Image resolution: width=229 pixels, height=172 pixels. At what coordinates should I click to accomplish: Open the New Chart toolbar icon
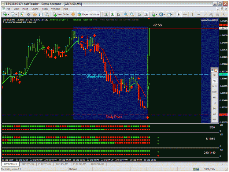[x=5, y=14]
